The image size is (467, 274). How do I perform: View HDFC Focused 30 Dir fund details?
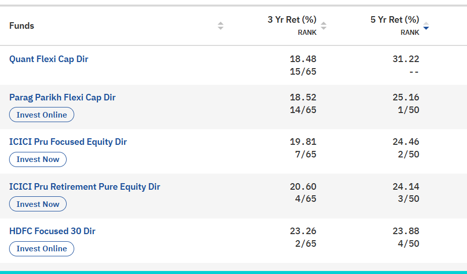pos(52,231)
